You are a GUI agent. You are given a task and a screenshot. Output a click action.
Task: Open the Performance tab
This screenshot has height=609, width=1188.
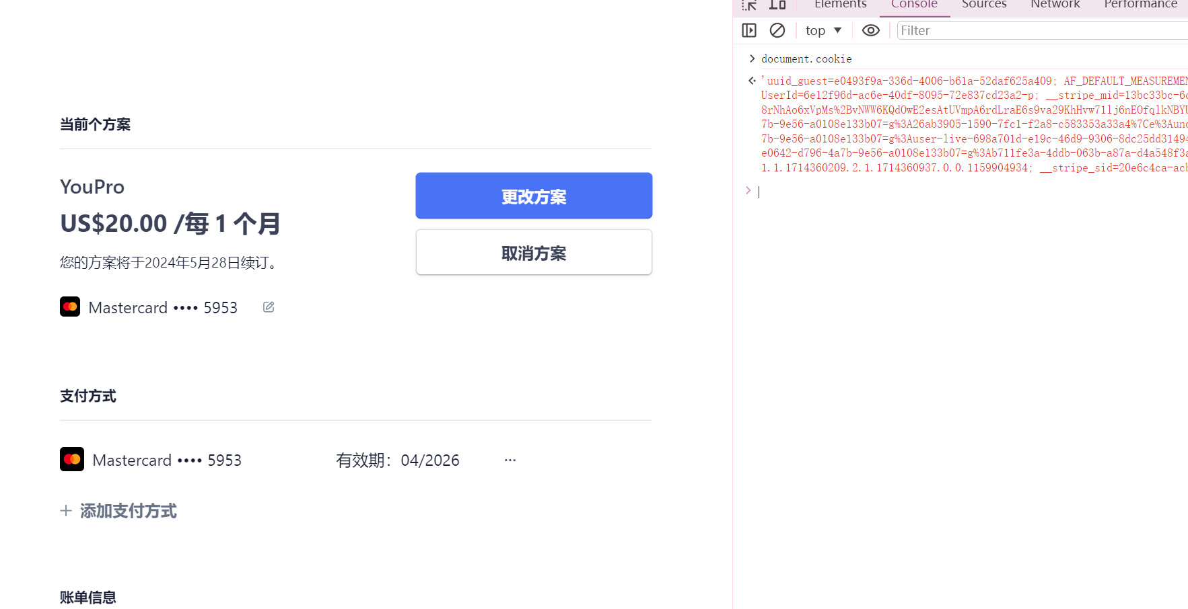click(1140, 5)
